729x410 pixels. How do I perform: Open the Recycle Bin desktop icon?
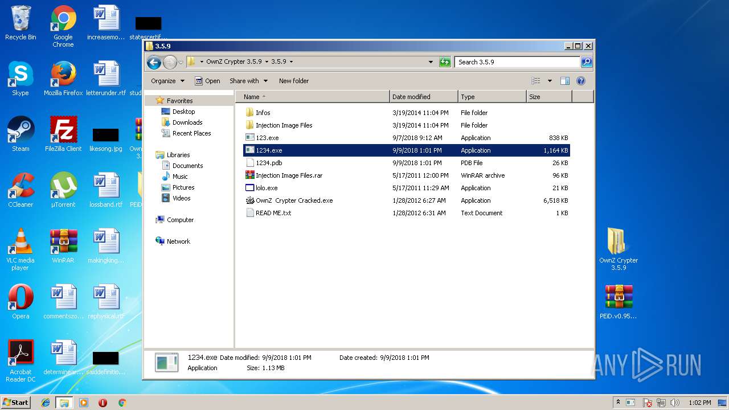coord(21,23)
